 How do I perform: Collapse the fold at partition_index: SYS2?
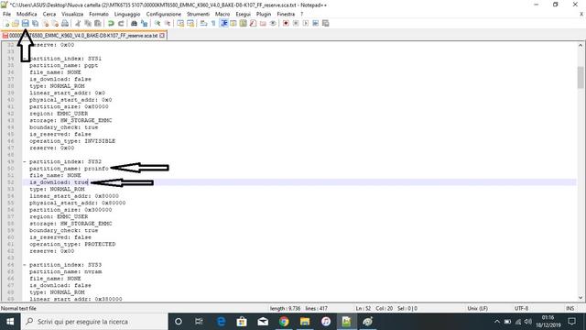point(25,161)
